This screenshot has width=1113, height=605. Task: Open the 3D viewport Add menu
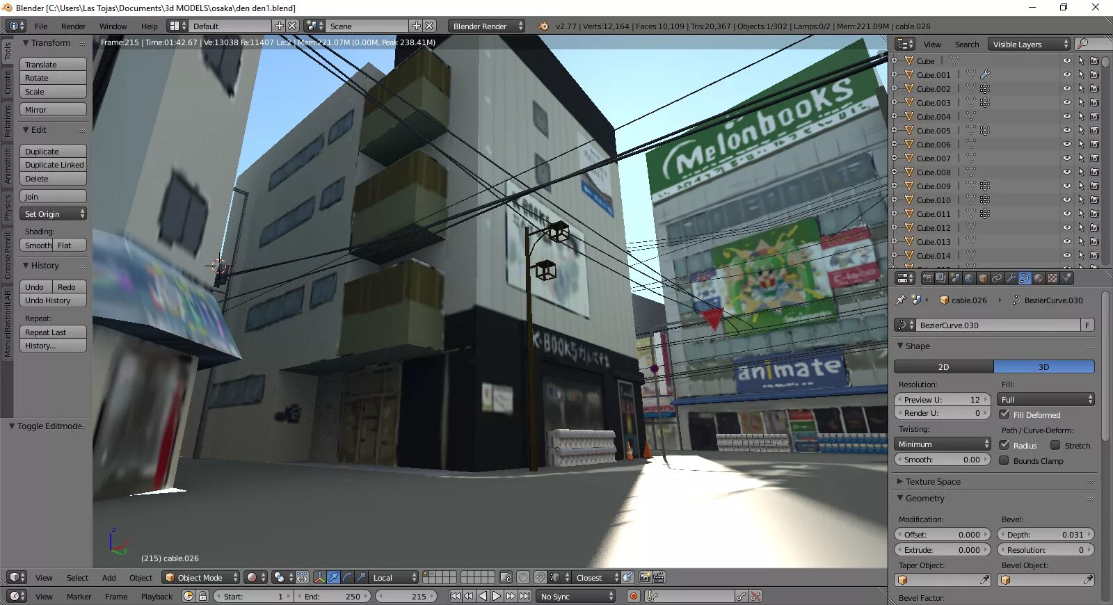click(x=109, y=577)
